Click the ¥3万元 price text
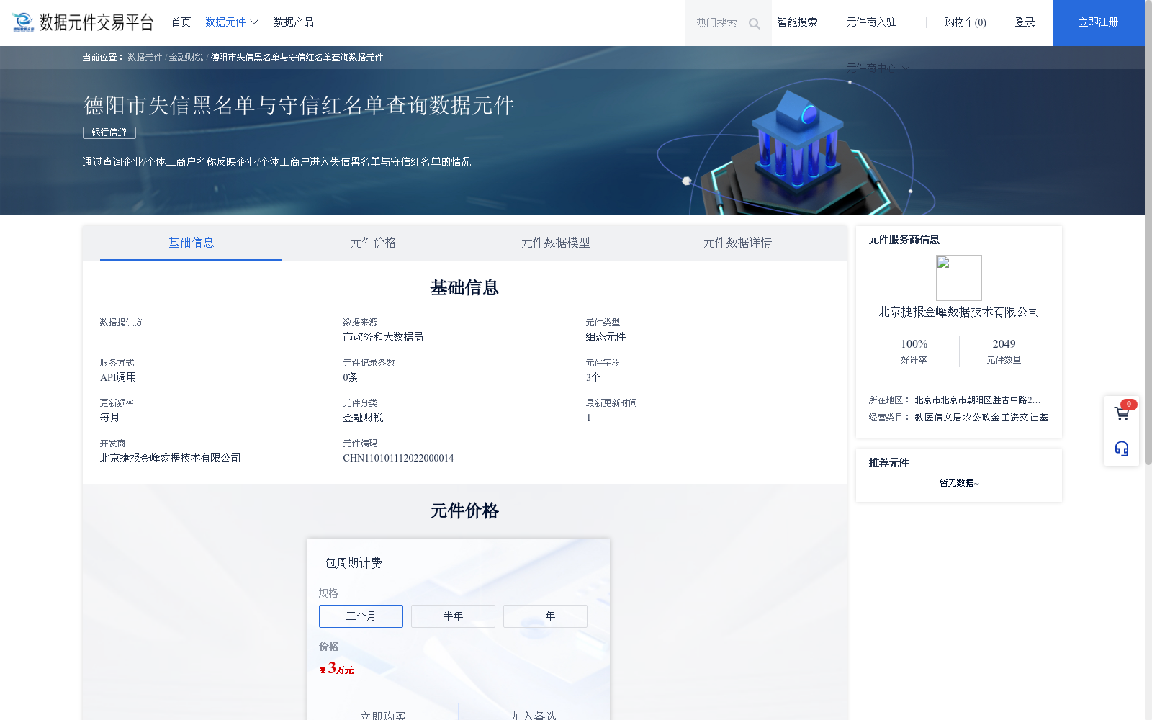The image size is (1152, 720). pos(336,668)
